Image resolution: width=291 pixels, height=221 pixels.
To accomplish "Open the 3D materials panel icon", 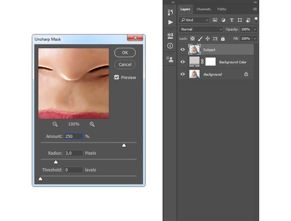I will click(170, 36).
